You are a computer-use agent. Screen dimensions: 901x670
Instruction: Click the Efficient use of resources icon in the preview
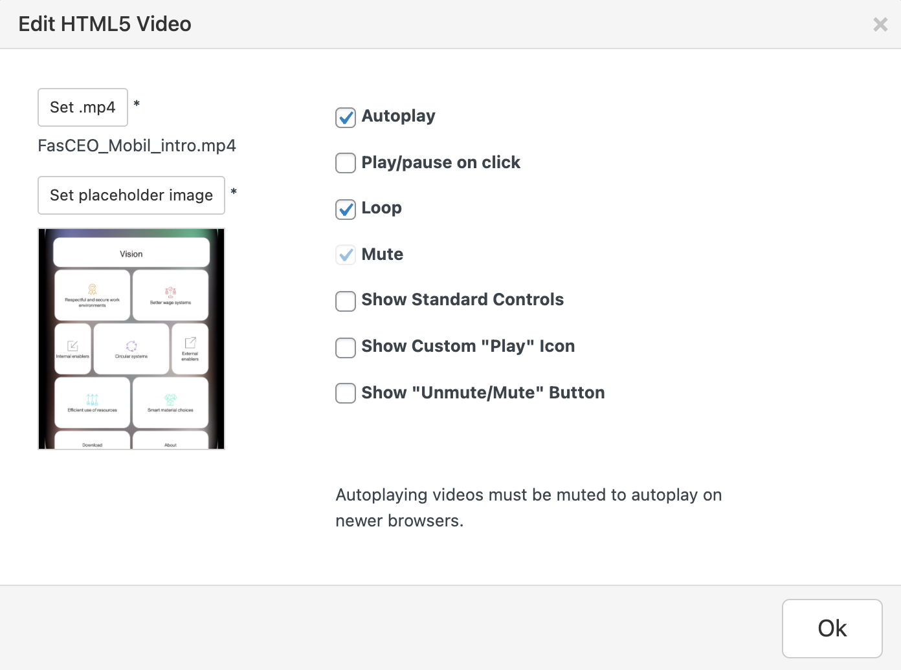[93, 400]
